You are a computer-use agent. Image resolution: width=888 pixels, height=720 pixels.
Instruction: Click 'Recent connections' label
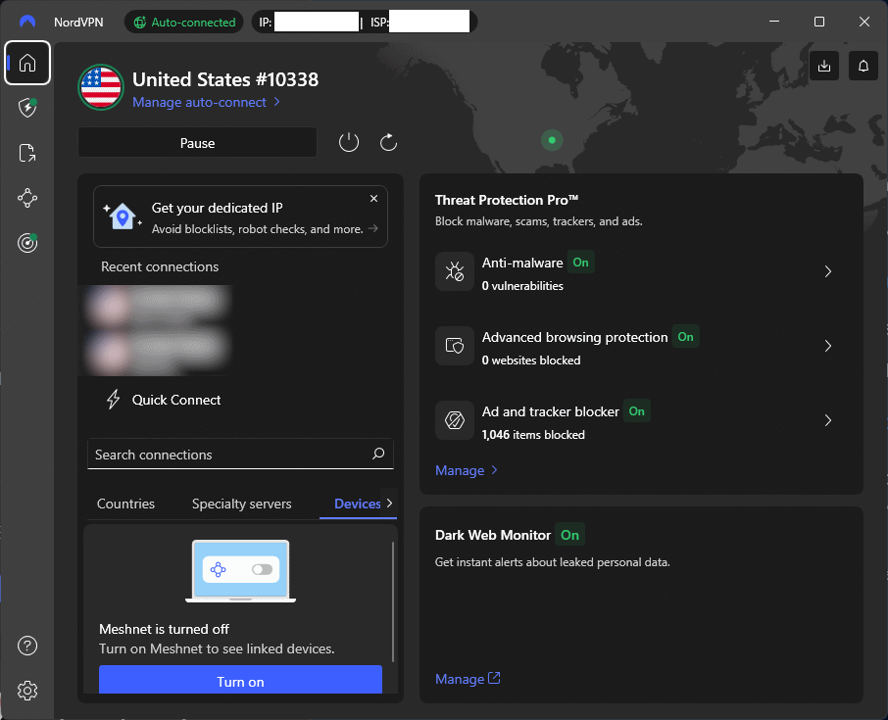tap(160, 266)
